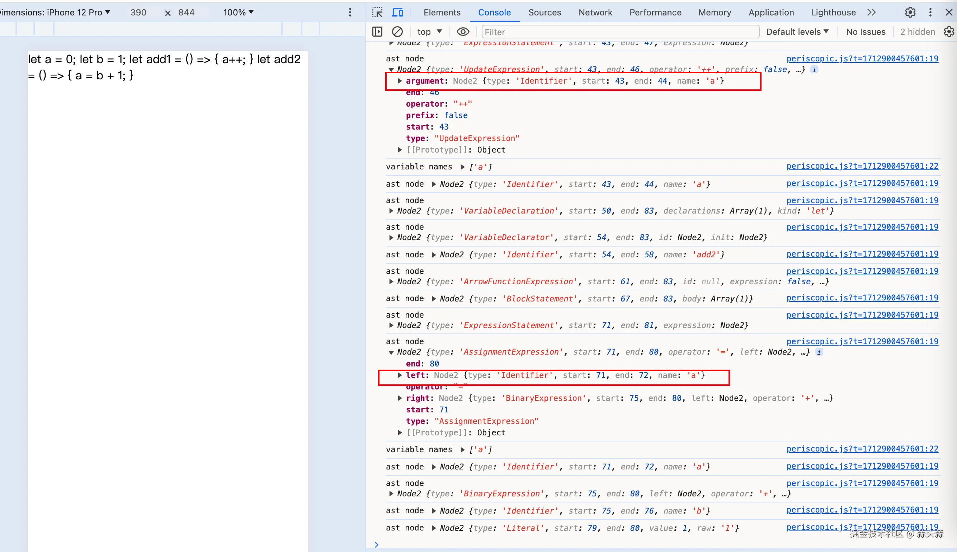
Task: Click the inspect element picker icon
Action: tap(377, 13)
